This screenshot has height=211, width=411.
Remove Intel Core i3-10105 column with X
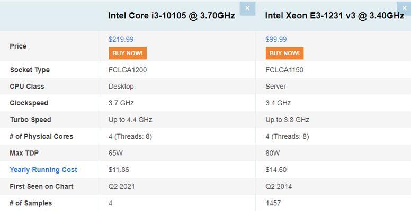[x=247, y=8]
